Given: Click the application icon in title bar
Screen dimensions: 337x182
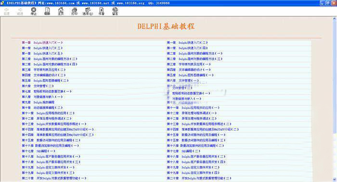Looking at the screenshot, I should 2,3.
